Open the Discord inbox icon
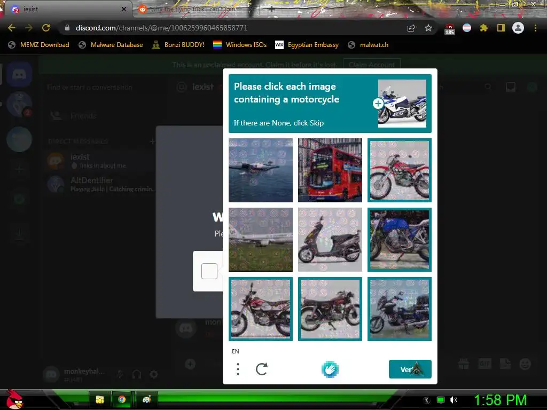Screen dimensions: 547x410 click(511, 87)
